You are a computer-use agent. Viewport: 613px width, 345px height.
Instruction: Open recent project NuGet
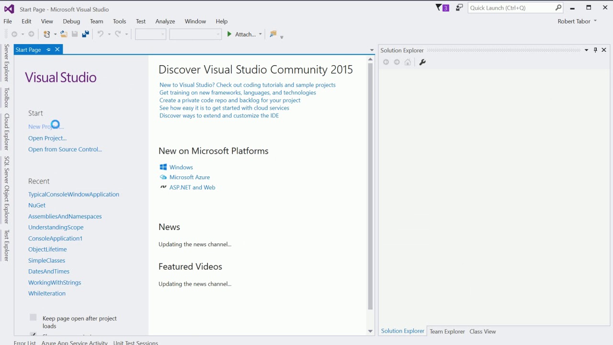pyautogui.click(x=37, y=205)
